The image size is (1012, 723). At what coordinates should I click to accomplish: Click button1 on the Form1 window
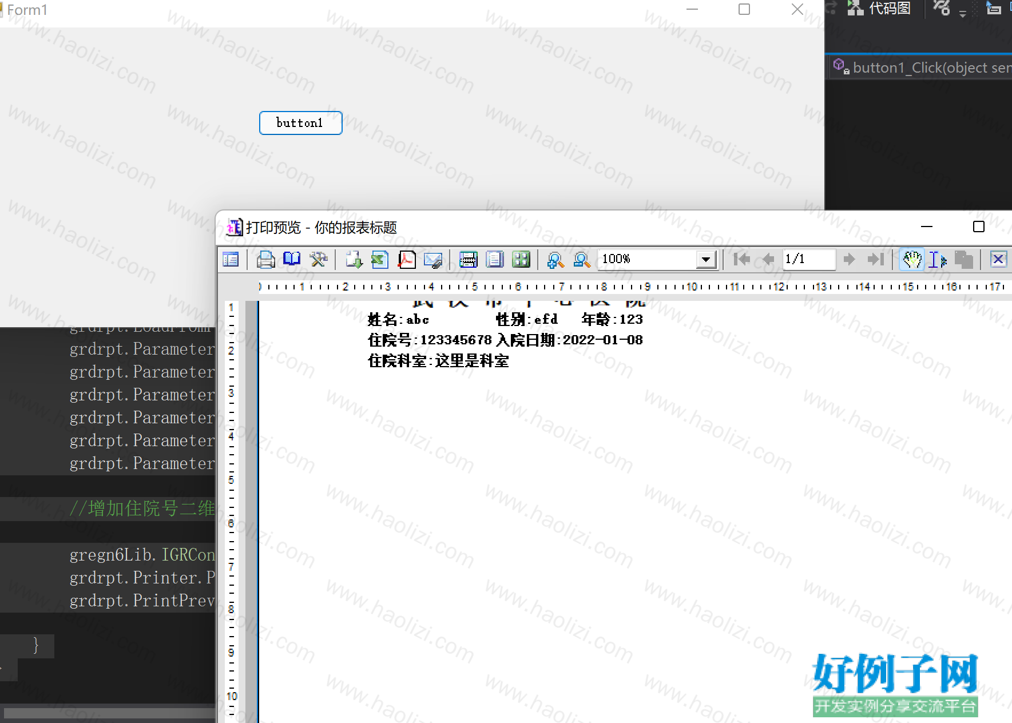click(x=300, y=123)
